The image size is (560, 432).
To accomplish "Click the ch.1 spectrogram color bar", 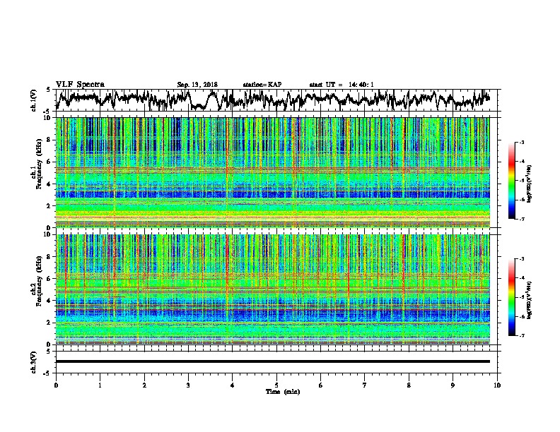I will click(511, 181).
